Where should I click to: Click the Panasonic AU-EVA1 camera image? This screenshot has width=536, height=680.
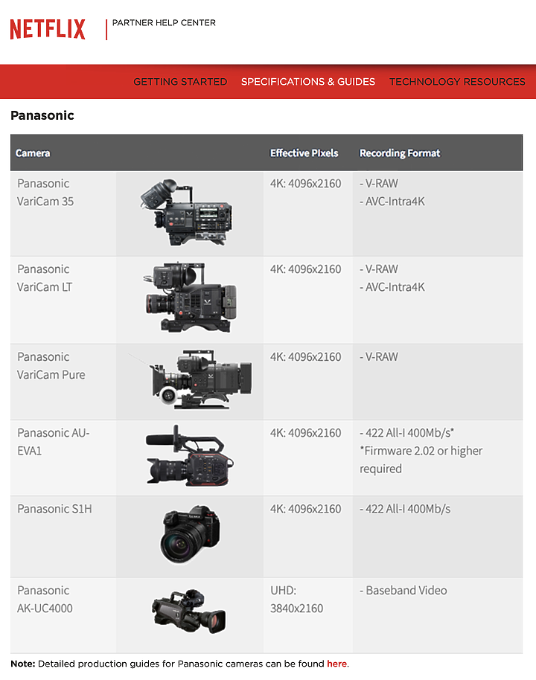tap(190, 455)
